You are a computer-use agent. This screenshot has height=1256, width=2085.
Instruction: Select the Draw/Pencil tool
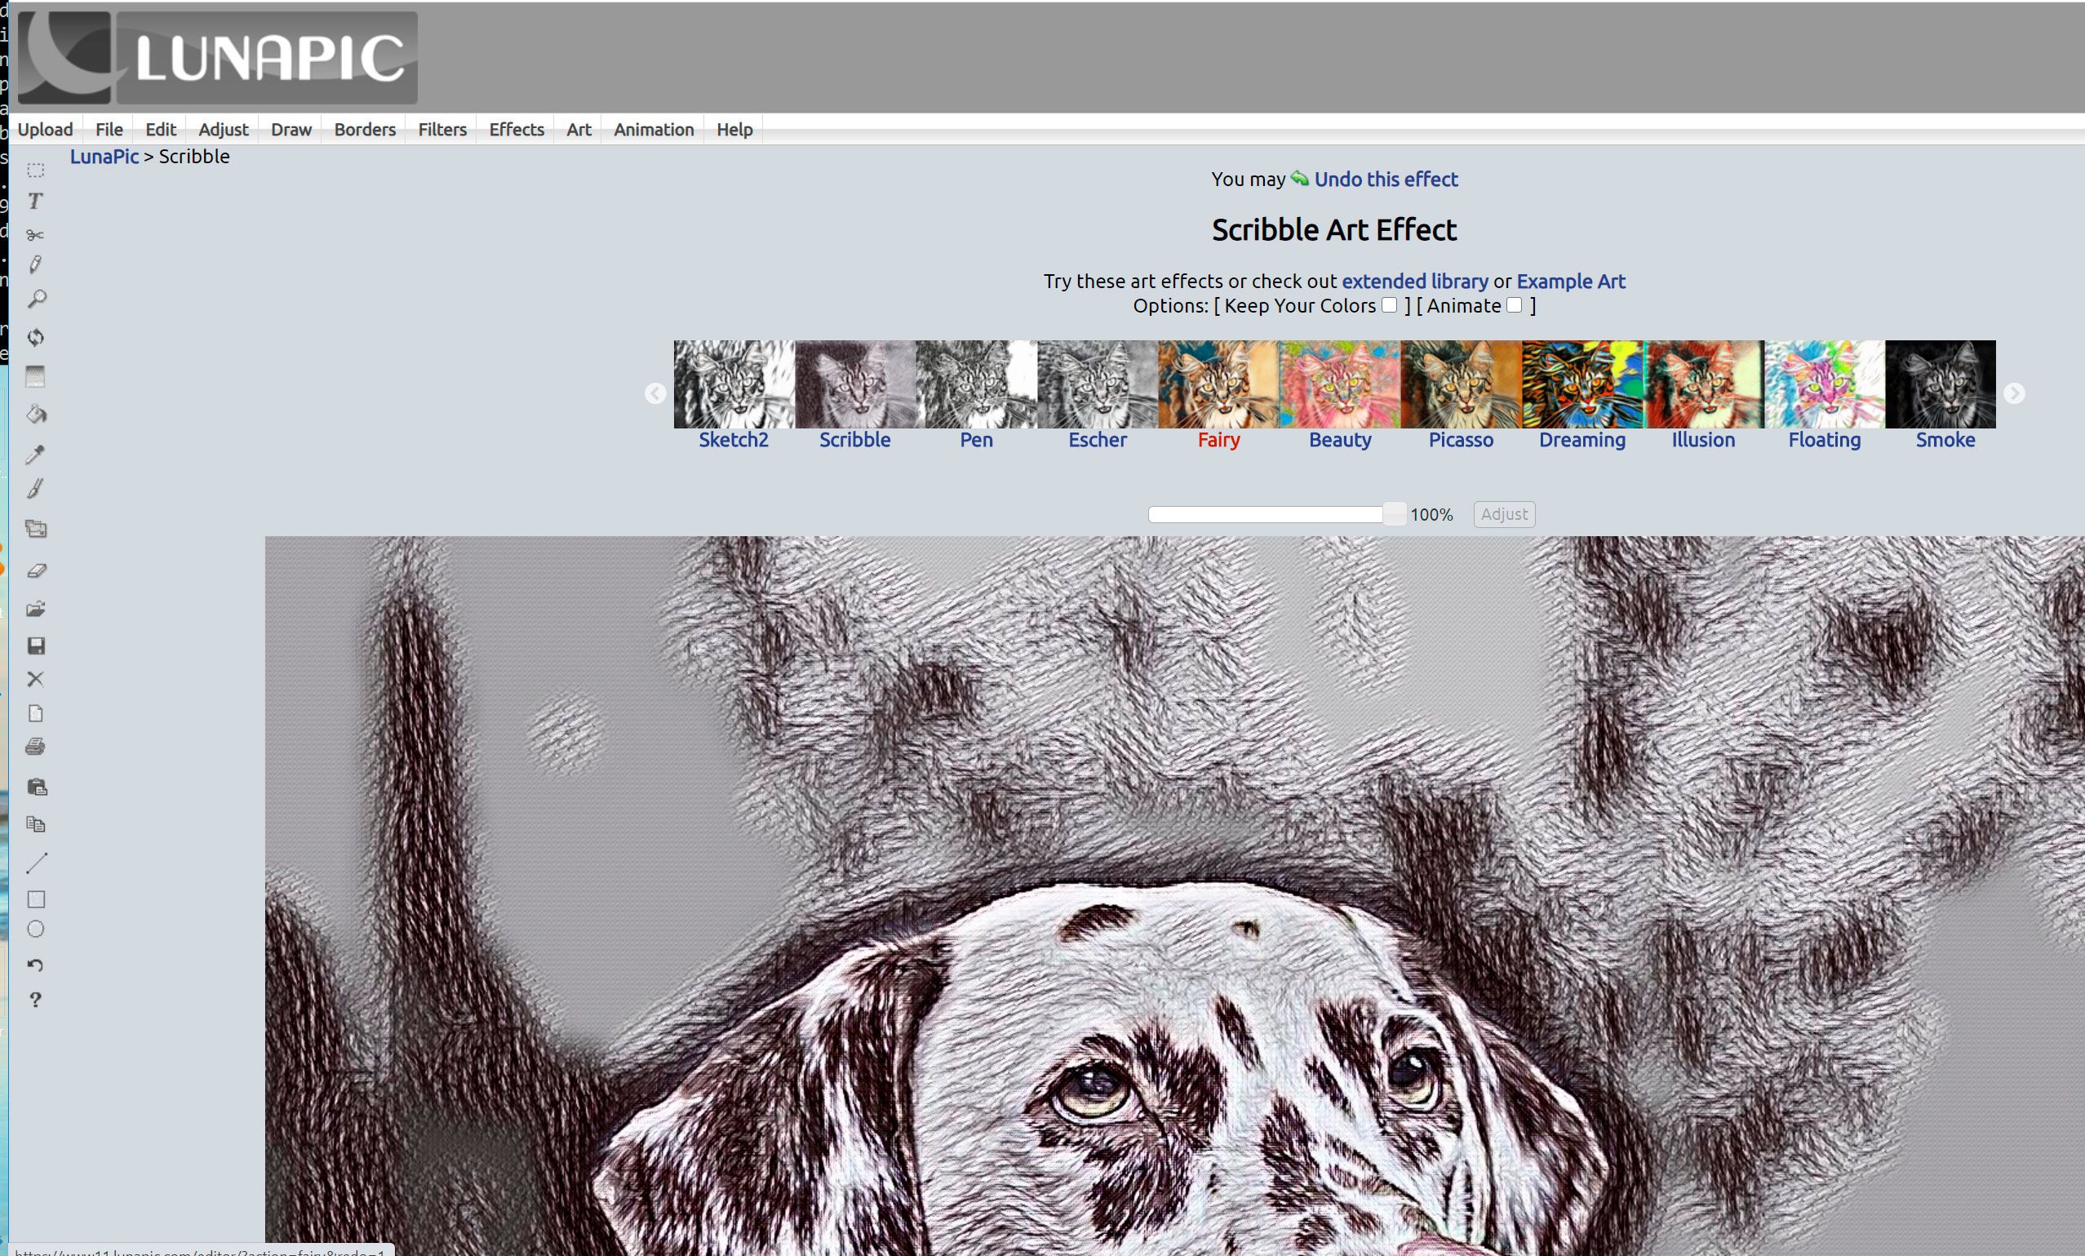click(x=38, y=267)
